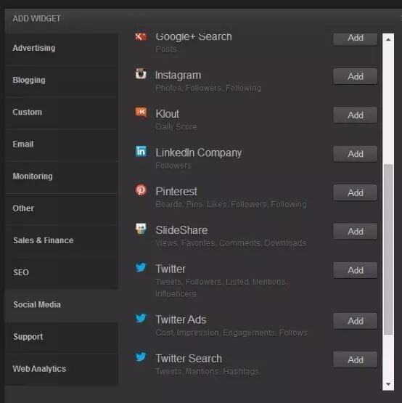Click the scrollbar down arrow
The image size is (402, 403).
point(388,384)
